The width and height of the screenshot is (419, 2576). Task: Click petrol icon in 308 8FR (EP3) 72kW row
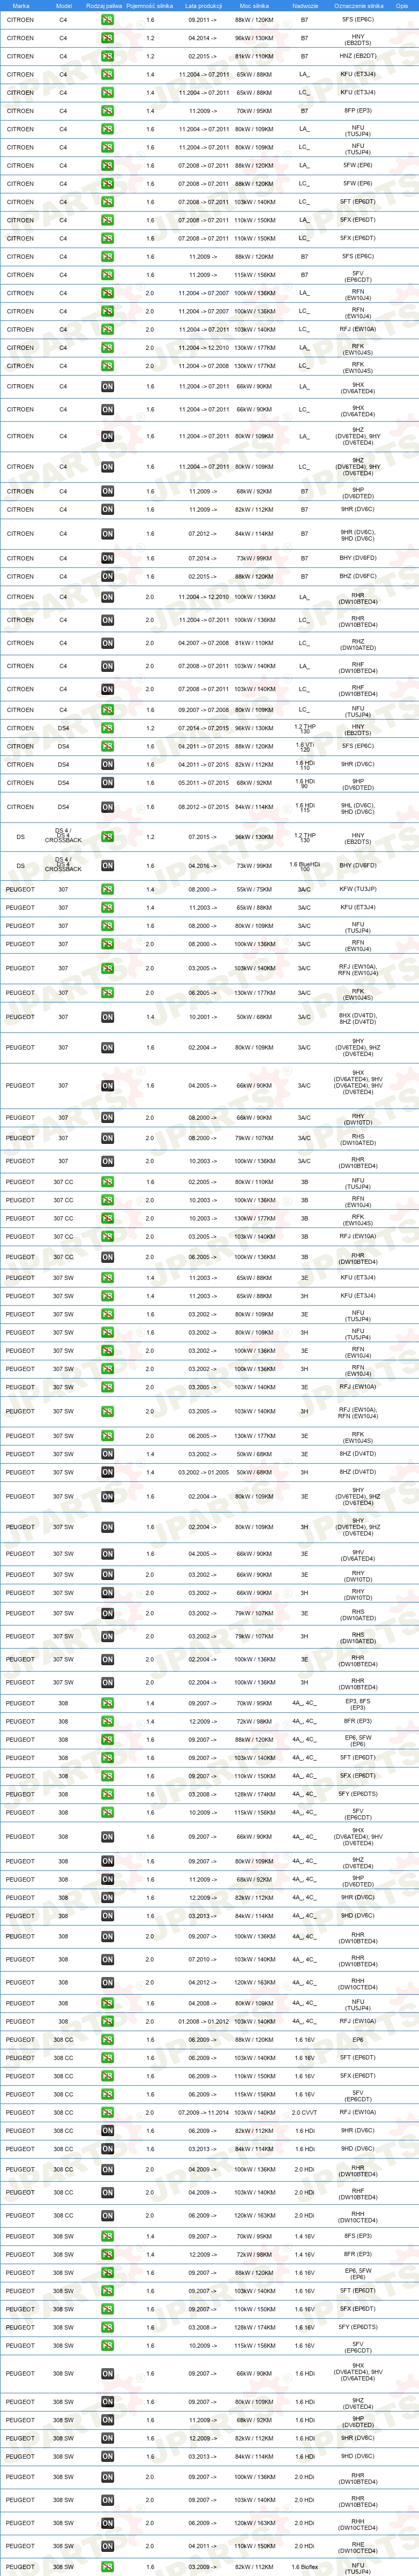click(x=107, y=1721)
